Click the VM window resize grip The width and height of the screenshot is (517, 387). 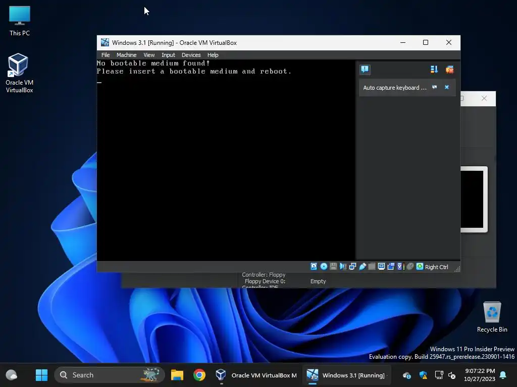pos(457,269)
